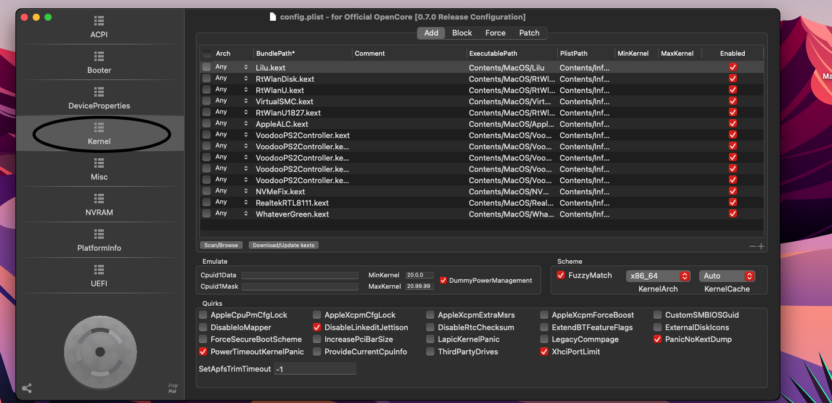The height and width of the screenshot is (403, 832).
Task: Open the Arch selector for NVMeFix.kext
Action: (x=232, y=191)
